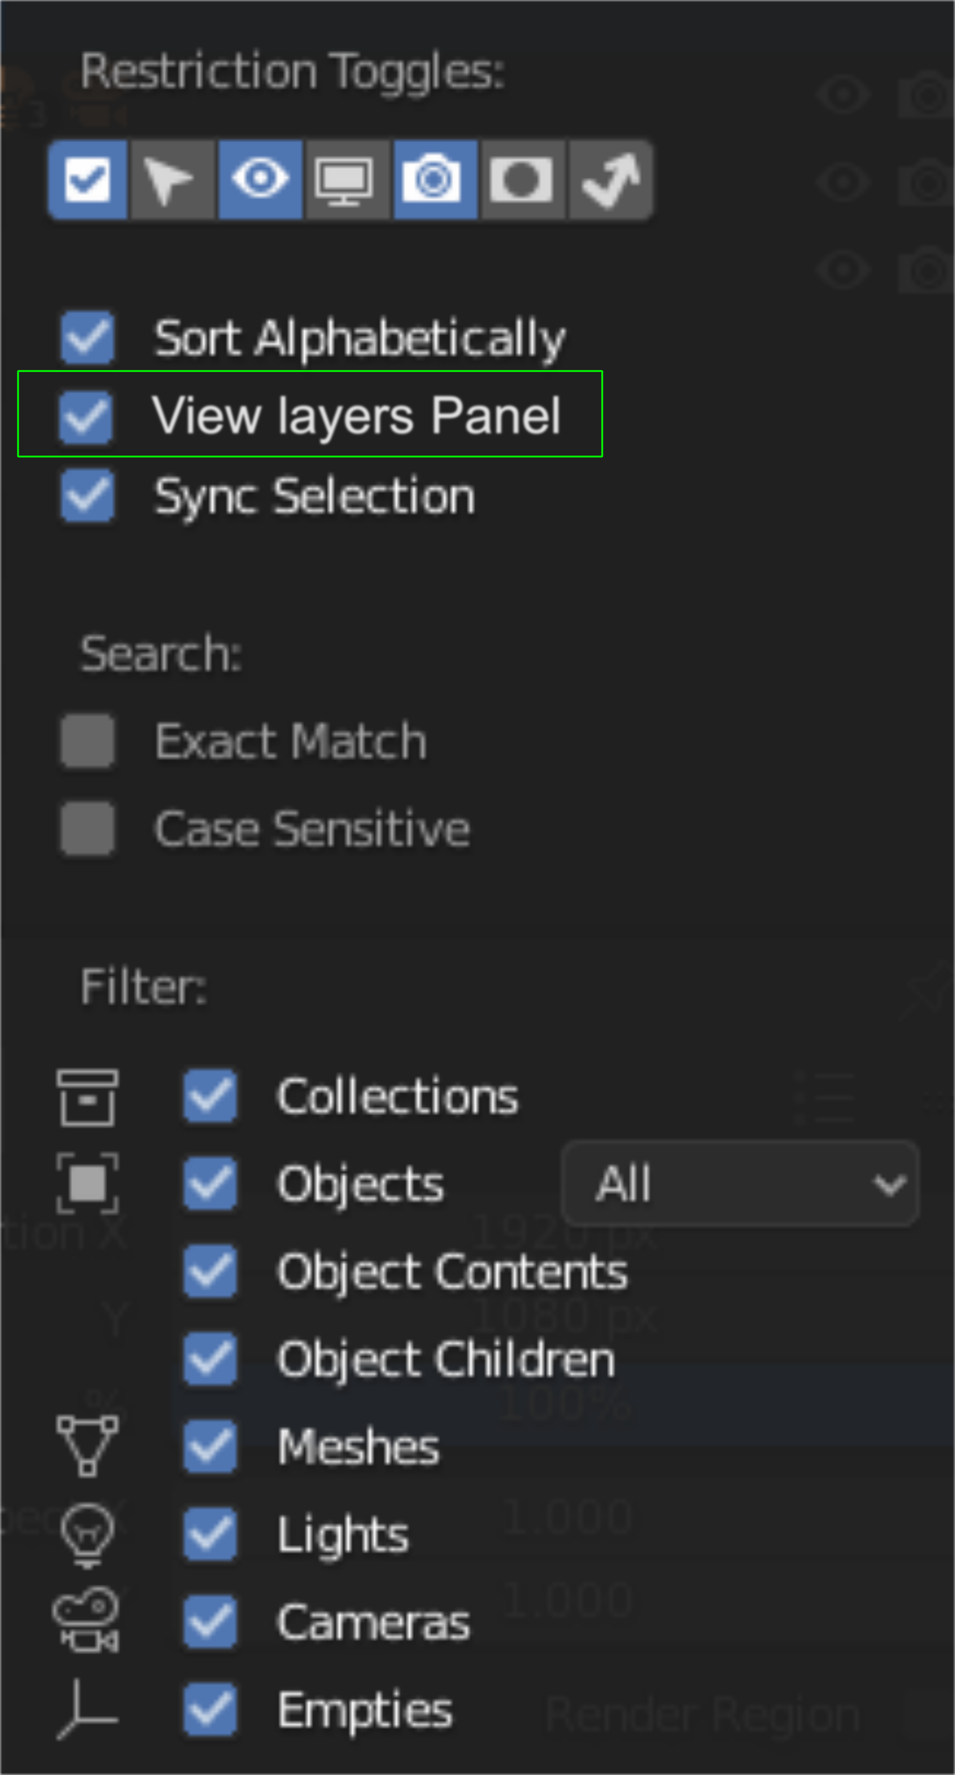This screenshot has width=955, height=1775.
Task: Uncheck the Object Contents filter
Action: (x=210, y=1271)
